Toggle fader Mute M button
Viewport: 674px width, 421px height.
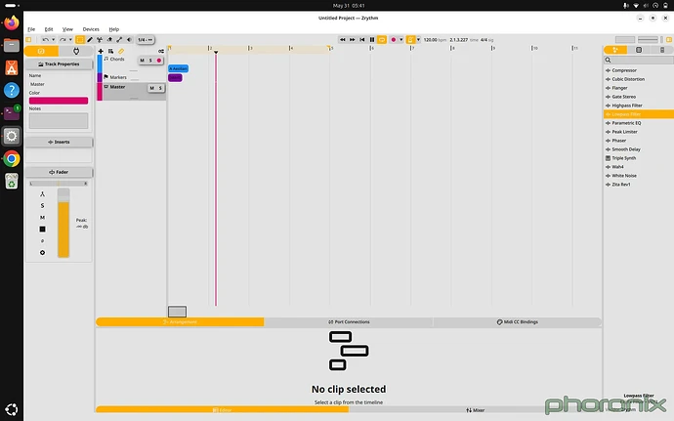coord(42,218)
